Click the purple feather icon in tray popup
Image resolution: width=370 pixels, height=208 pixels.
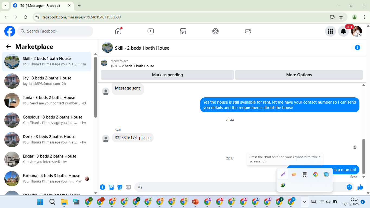pyautogui.click(x=283, y=174)
